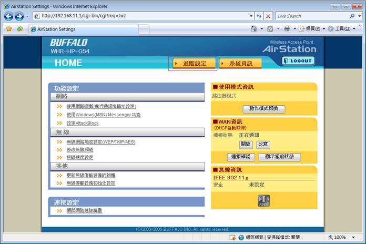Open 網際網路連線精靈 connection wizard link
This screenshot has height=244, width=366.
(x=84, y=211)
